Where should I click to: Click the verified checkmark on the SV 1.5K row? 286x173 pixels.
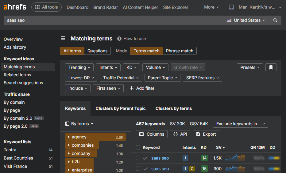[145, 158]
